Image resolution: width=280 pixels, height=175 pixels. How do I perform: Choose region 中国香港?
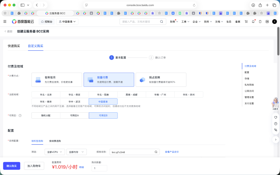pos(103,101)
